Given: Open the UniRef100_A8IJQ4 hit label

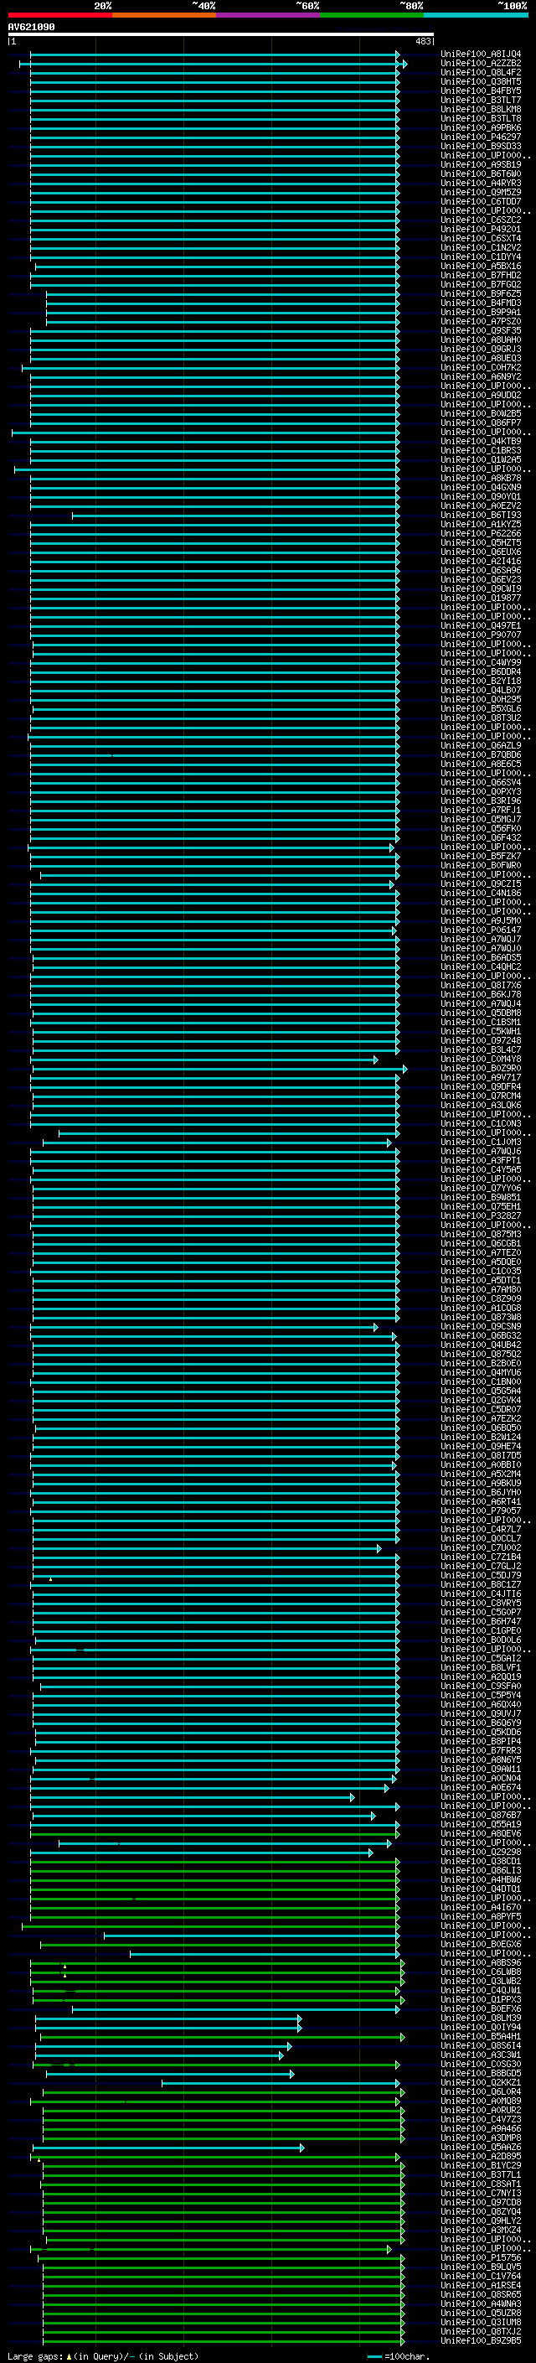Looking at the screenshot, I should click(481, 54).
